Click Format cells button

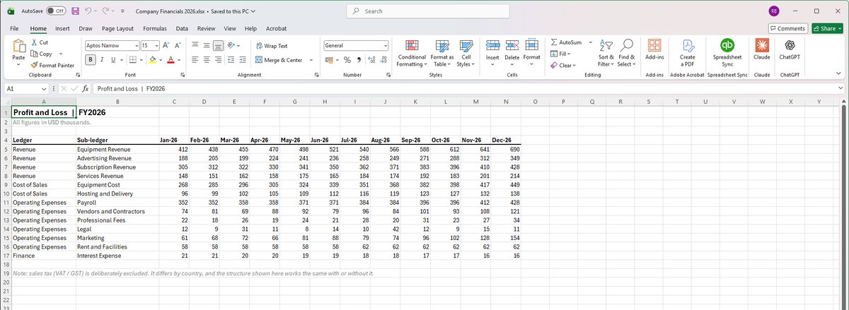click(x=532, y=52)
